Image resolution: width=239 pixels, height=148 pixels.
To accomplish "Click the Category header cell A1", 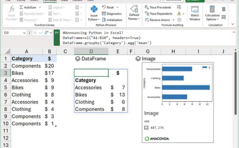I will (26, 59).
